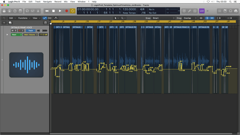Toggle vertical auto zoom button
Viewport: 240px width, 135px height.
coord(207,18)
